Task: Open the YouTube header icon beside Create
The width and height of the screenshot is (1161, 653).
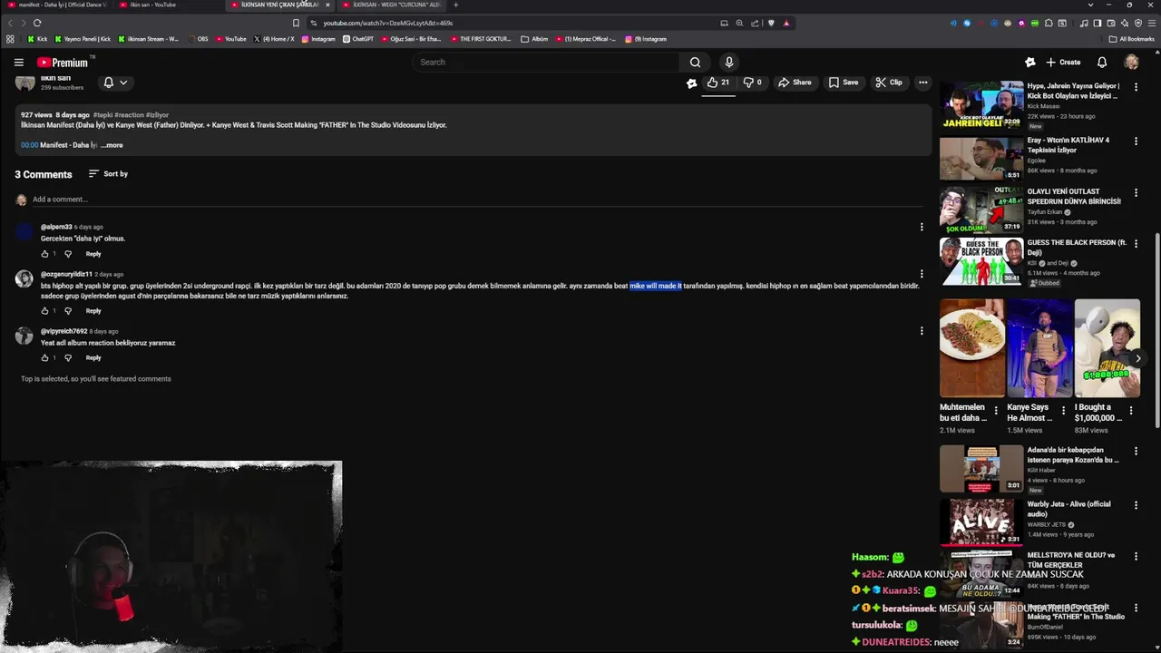Action: [x=1030, y=63]
